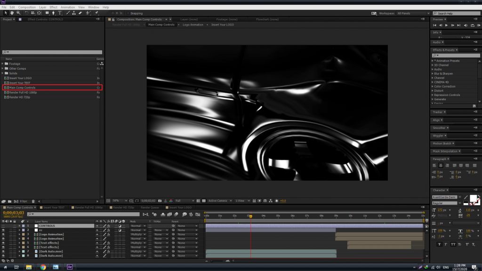Hide layer 7 Dark Auto.mov eye toggle
This screenshot has width=482, height=271.
3,251
